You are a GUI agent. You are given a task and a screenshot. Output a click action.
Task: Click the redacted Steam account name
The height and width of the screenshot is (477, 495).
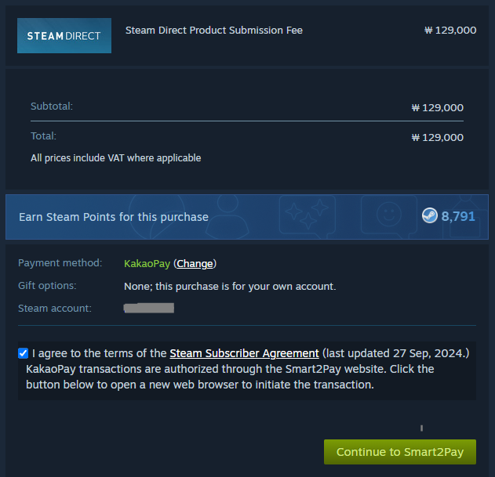click(x=149, y=308)
